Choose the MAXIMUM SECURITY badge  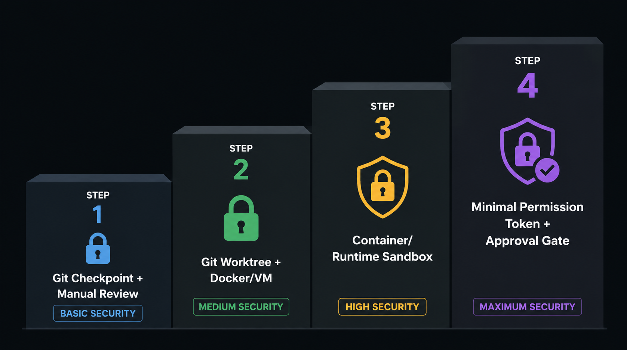point(528,307)
